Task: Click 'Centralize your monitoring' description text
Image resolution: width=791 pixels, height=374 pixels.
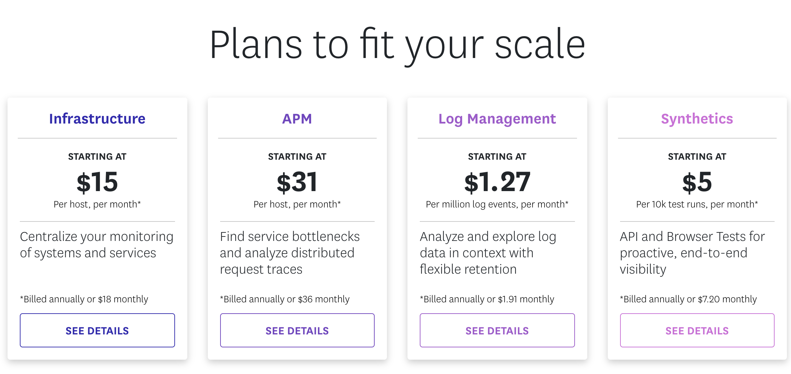Action: (x=97, y=245)
